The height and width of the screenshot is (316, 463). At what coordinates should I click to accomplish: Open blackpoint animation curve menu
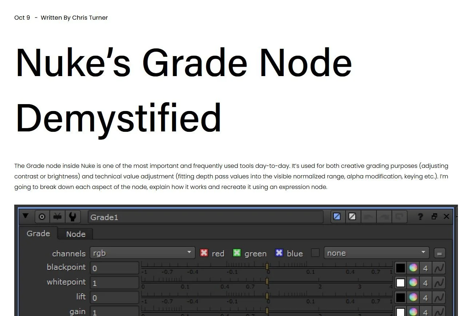click(x=439, y=268)
